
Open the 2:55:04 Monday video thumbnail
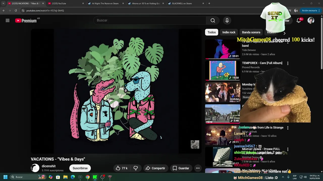click(x=223, y=92)
